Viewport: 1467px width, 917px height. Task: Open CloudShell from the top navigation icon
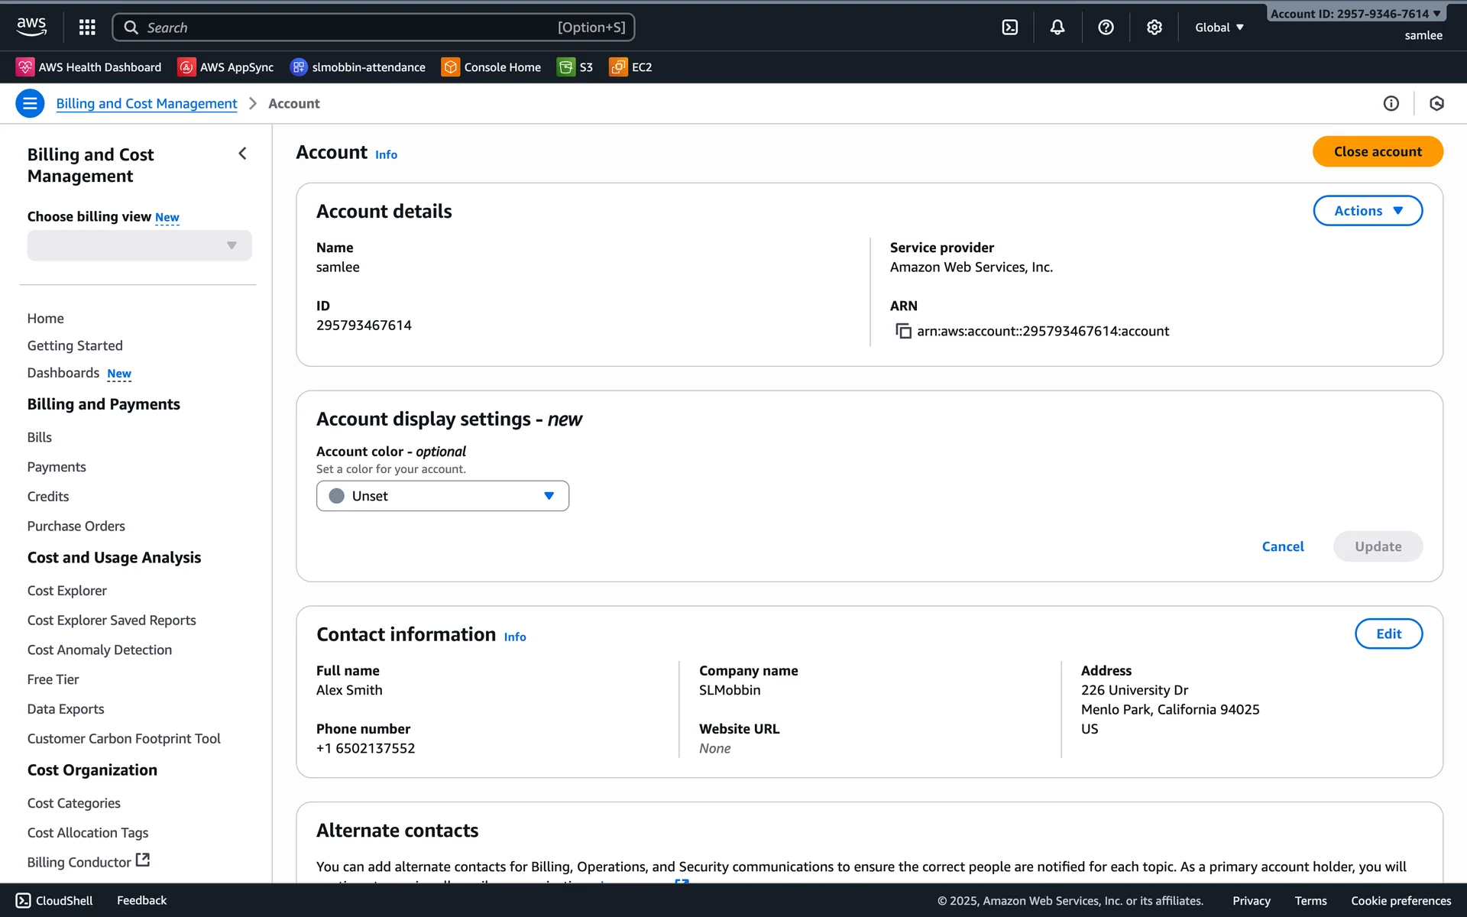pyautogui.click(x=1009, y=28)
